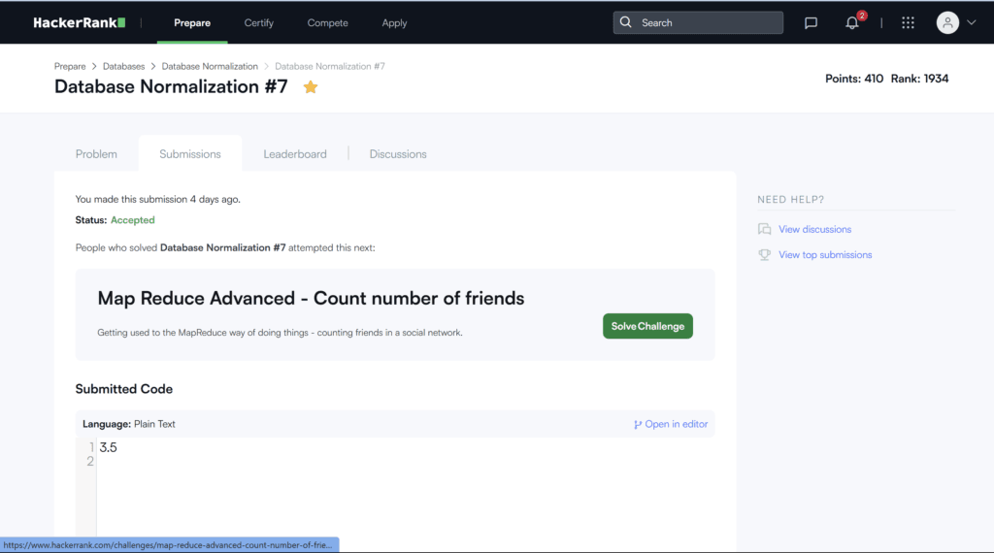The width and height of the screenshot is (994, 553).
Task: Click the trophy icon in Need Help
Action: tap(765, 254)
